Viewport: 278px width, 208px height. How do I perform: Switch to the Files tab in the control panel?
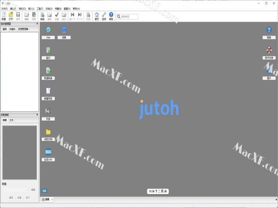11,120
